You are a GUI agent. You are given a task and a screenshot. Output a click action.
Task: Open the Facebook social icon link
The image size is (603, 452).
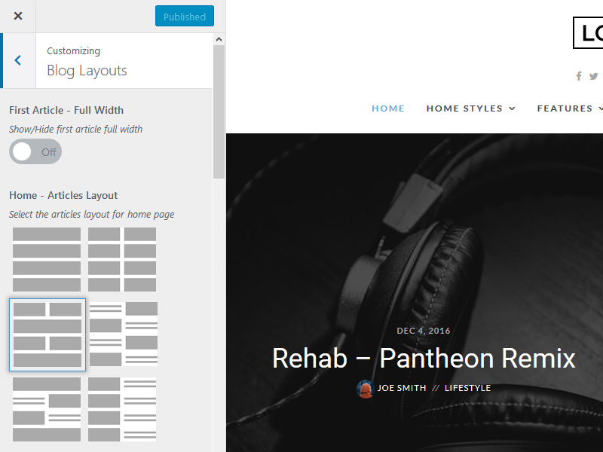point(579,76)
